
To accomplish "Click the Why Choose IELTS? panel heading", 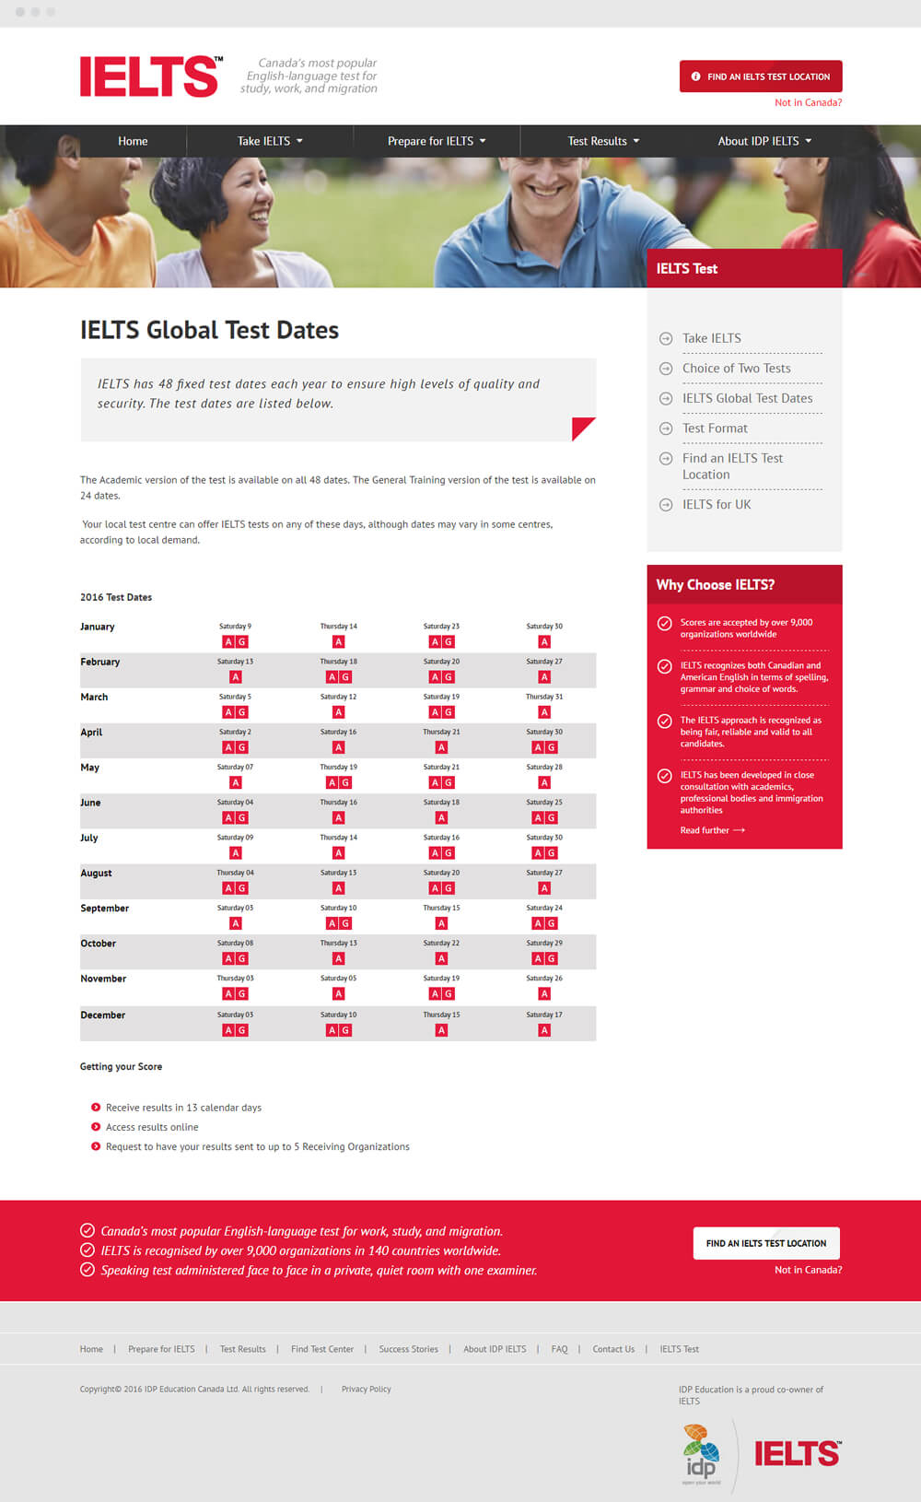I will tap(716, 585).
